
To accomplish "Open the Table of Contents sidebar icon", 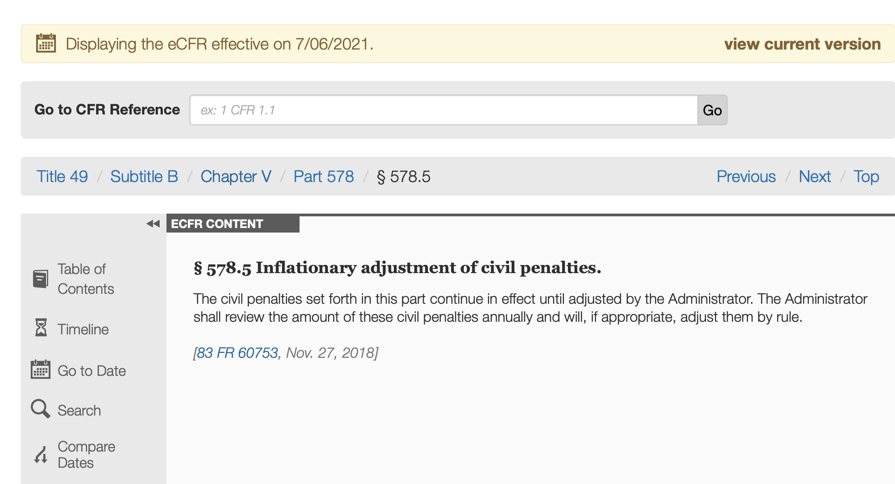I will click(41, 278).
